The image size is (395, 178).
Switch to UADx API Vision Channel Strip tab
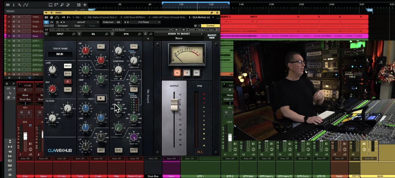click(167, 17)
